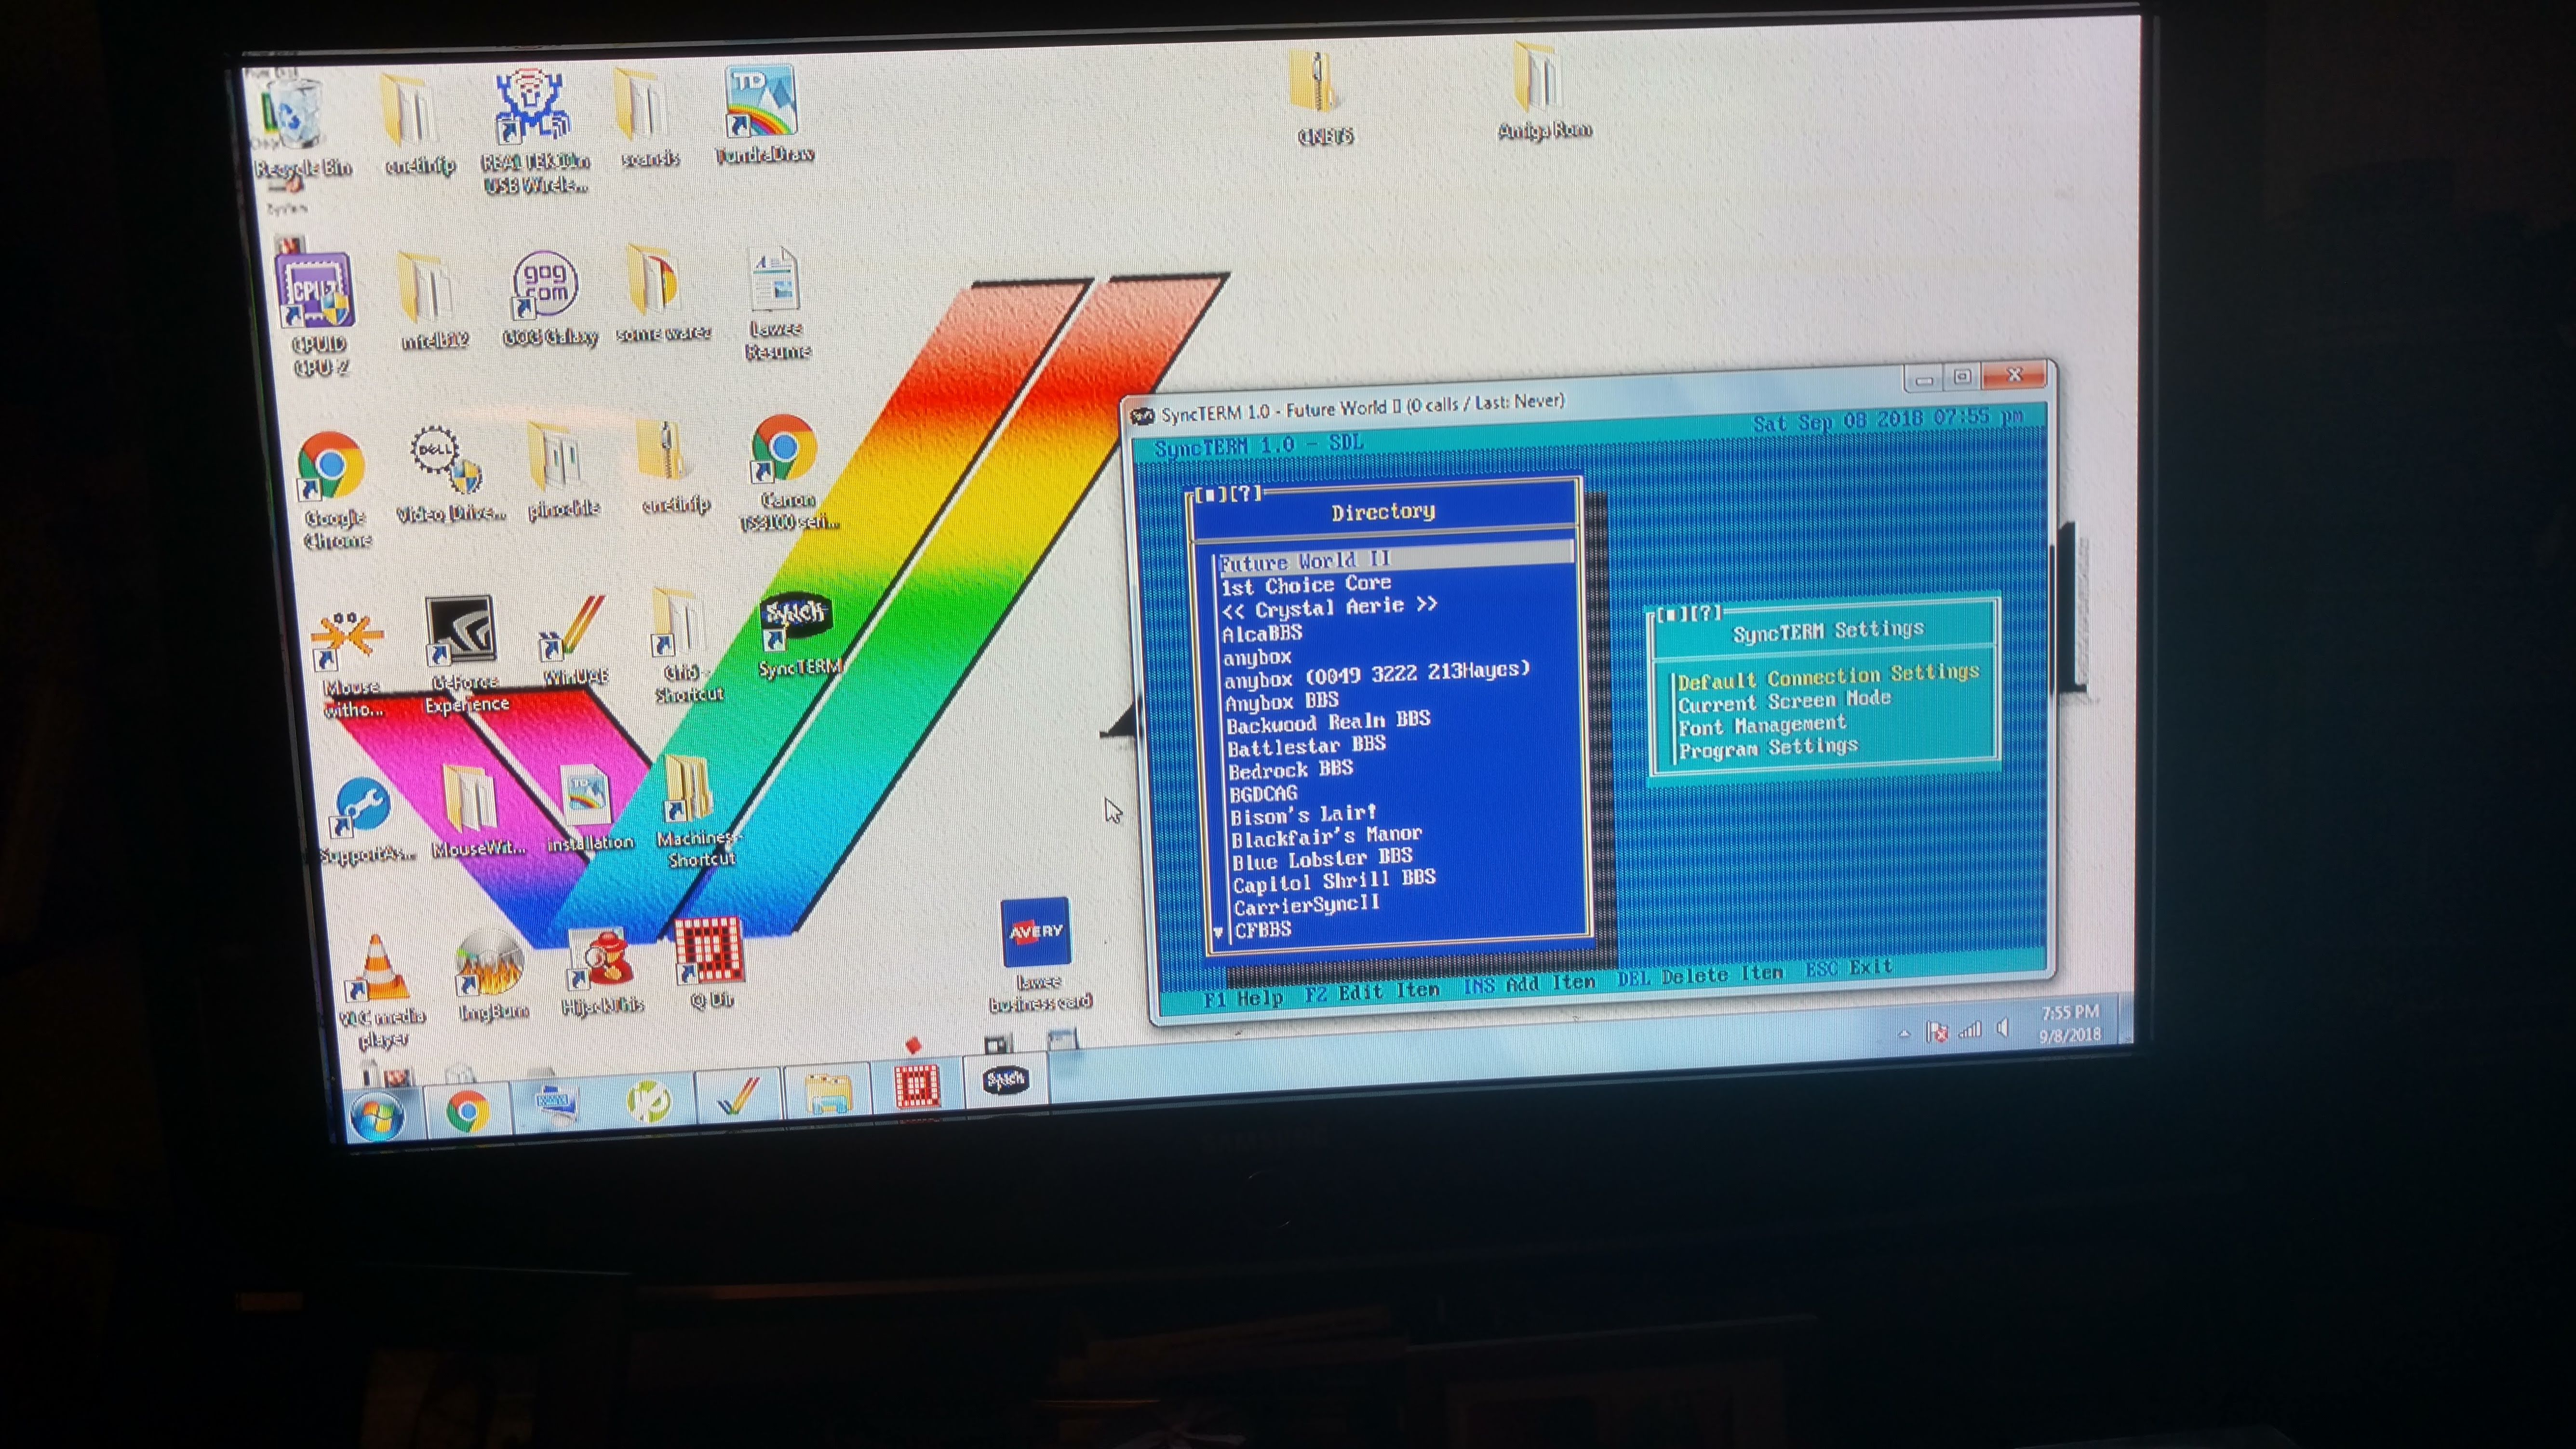Open the volume control in the tray
The image size is (2576, 1449).
[2003, 1028]
